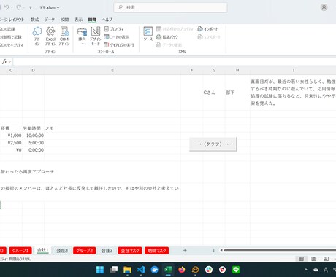The width and height of the screenshot is (336, 277).
Task: Open XML ソース pane
Action: [148, 34]
